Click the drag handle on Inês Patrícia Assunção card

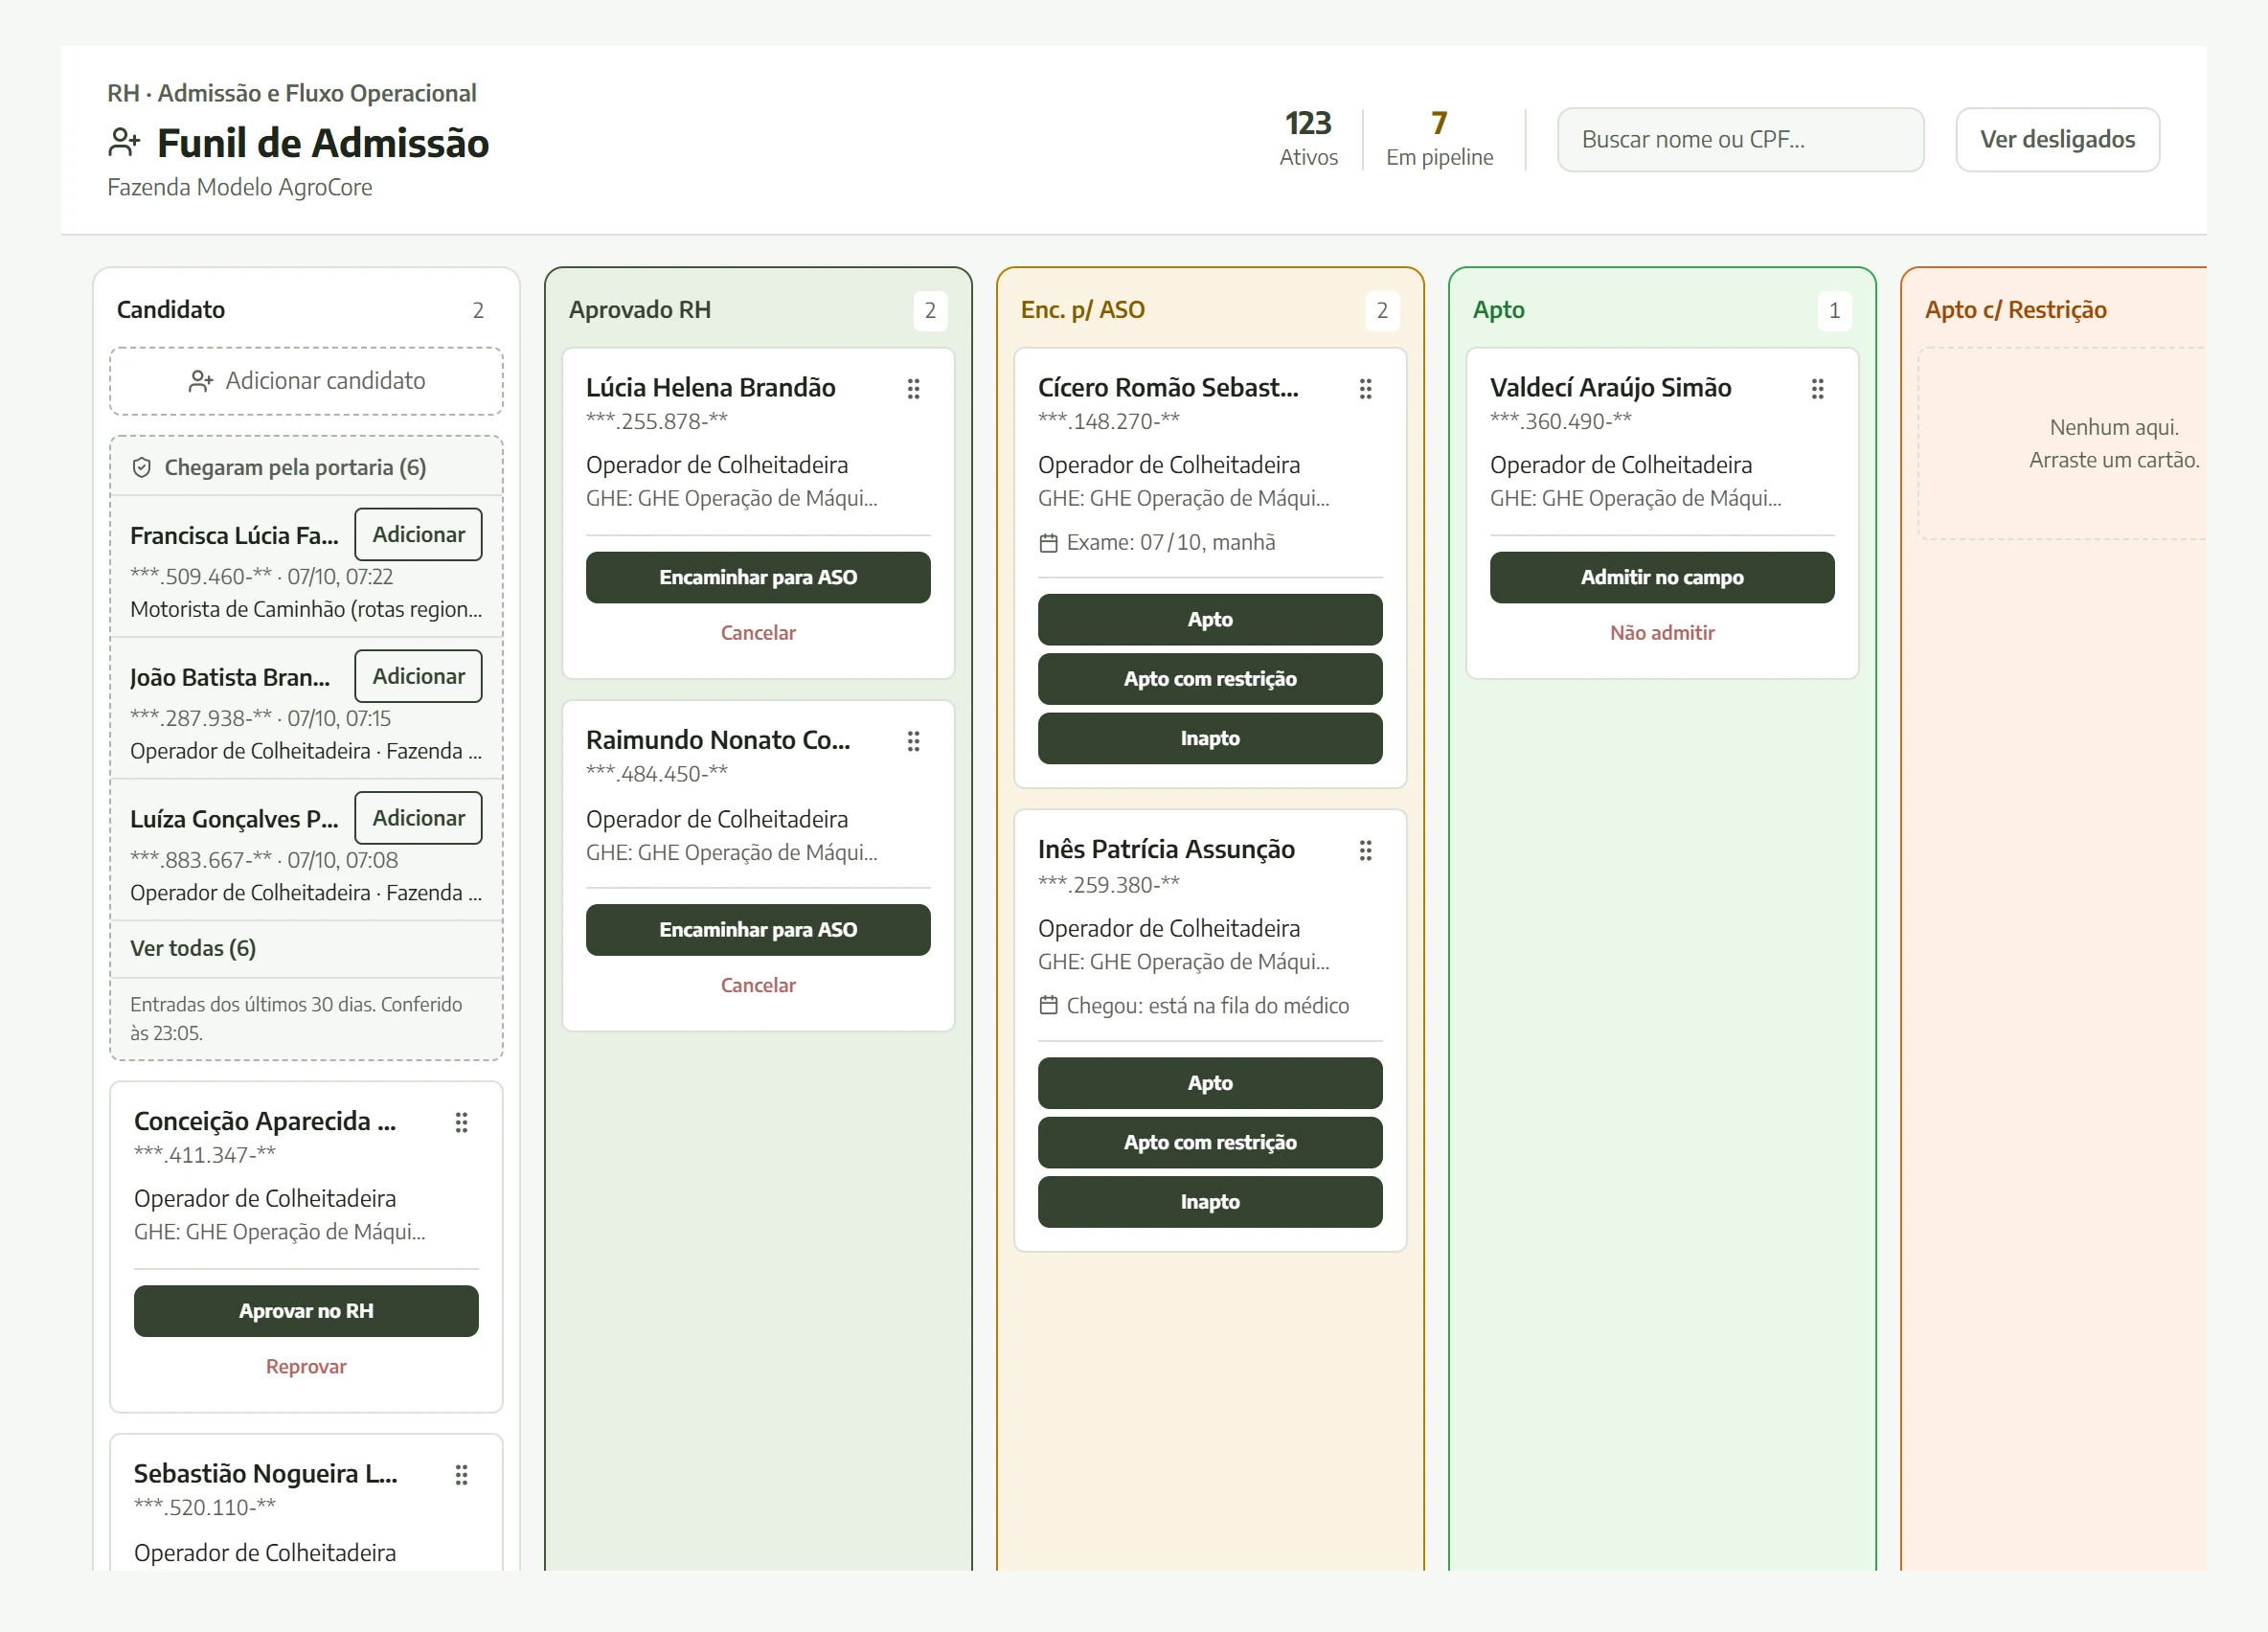click(x=1365, y=850)
